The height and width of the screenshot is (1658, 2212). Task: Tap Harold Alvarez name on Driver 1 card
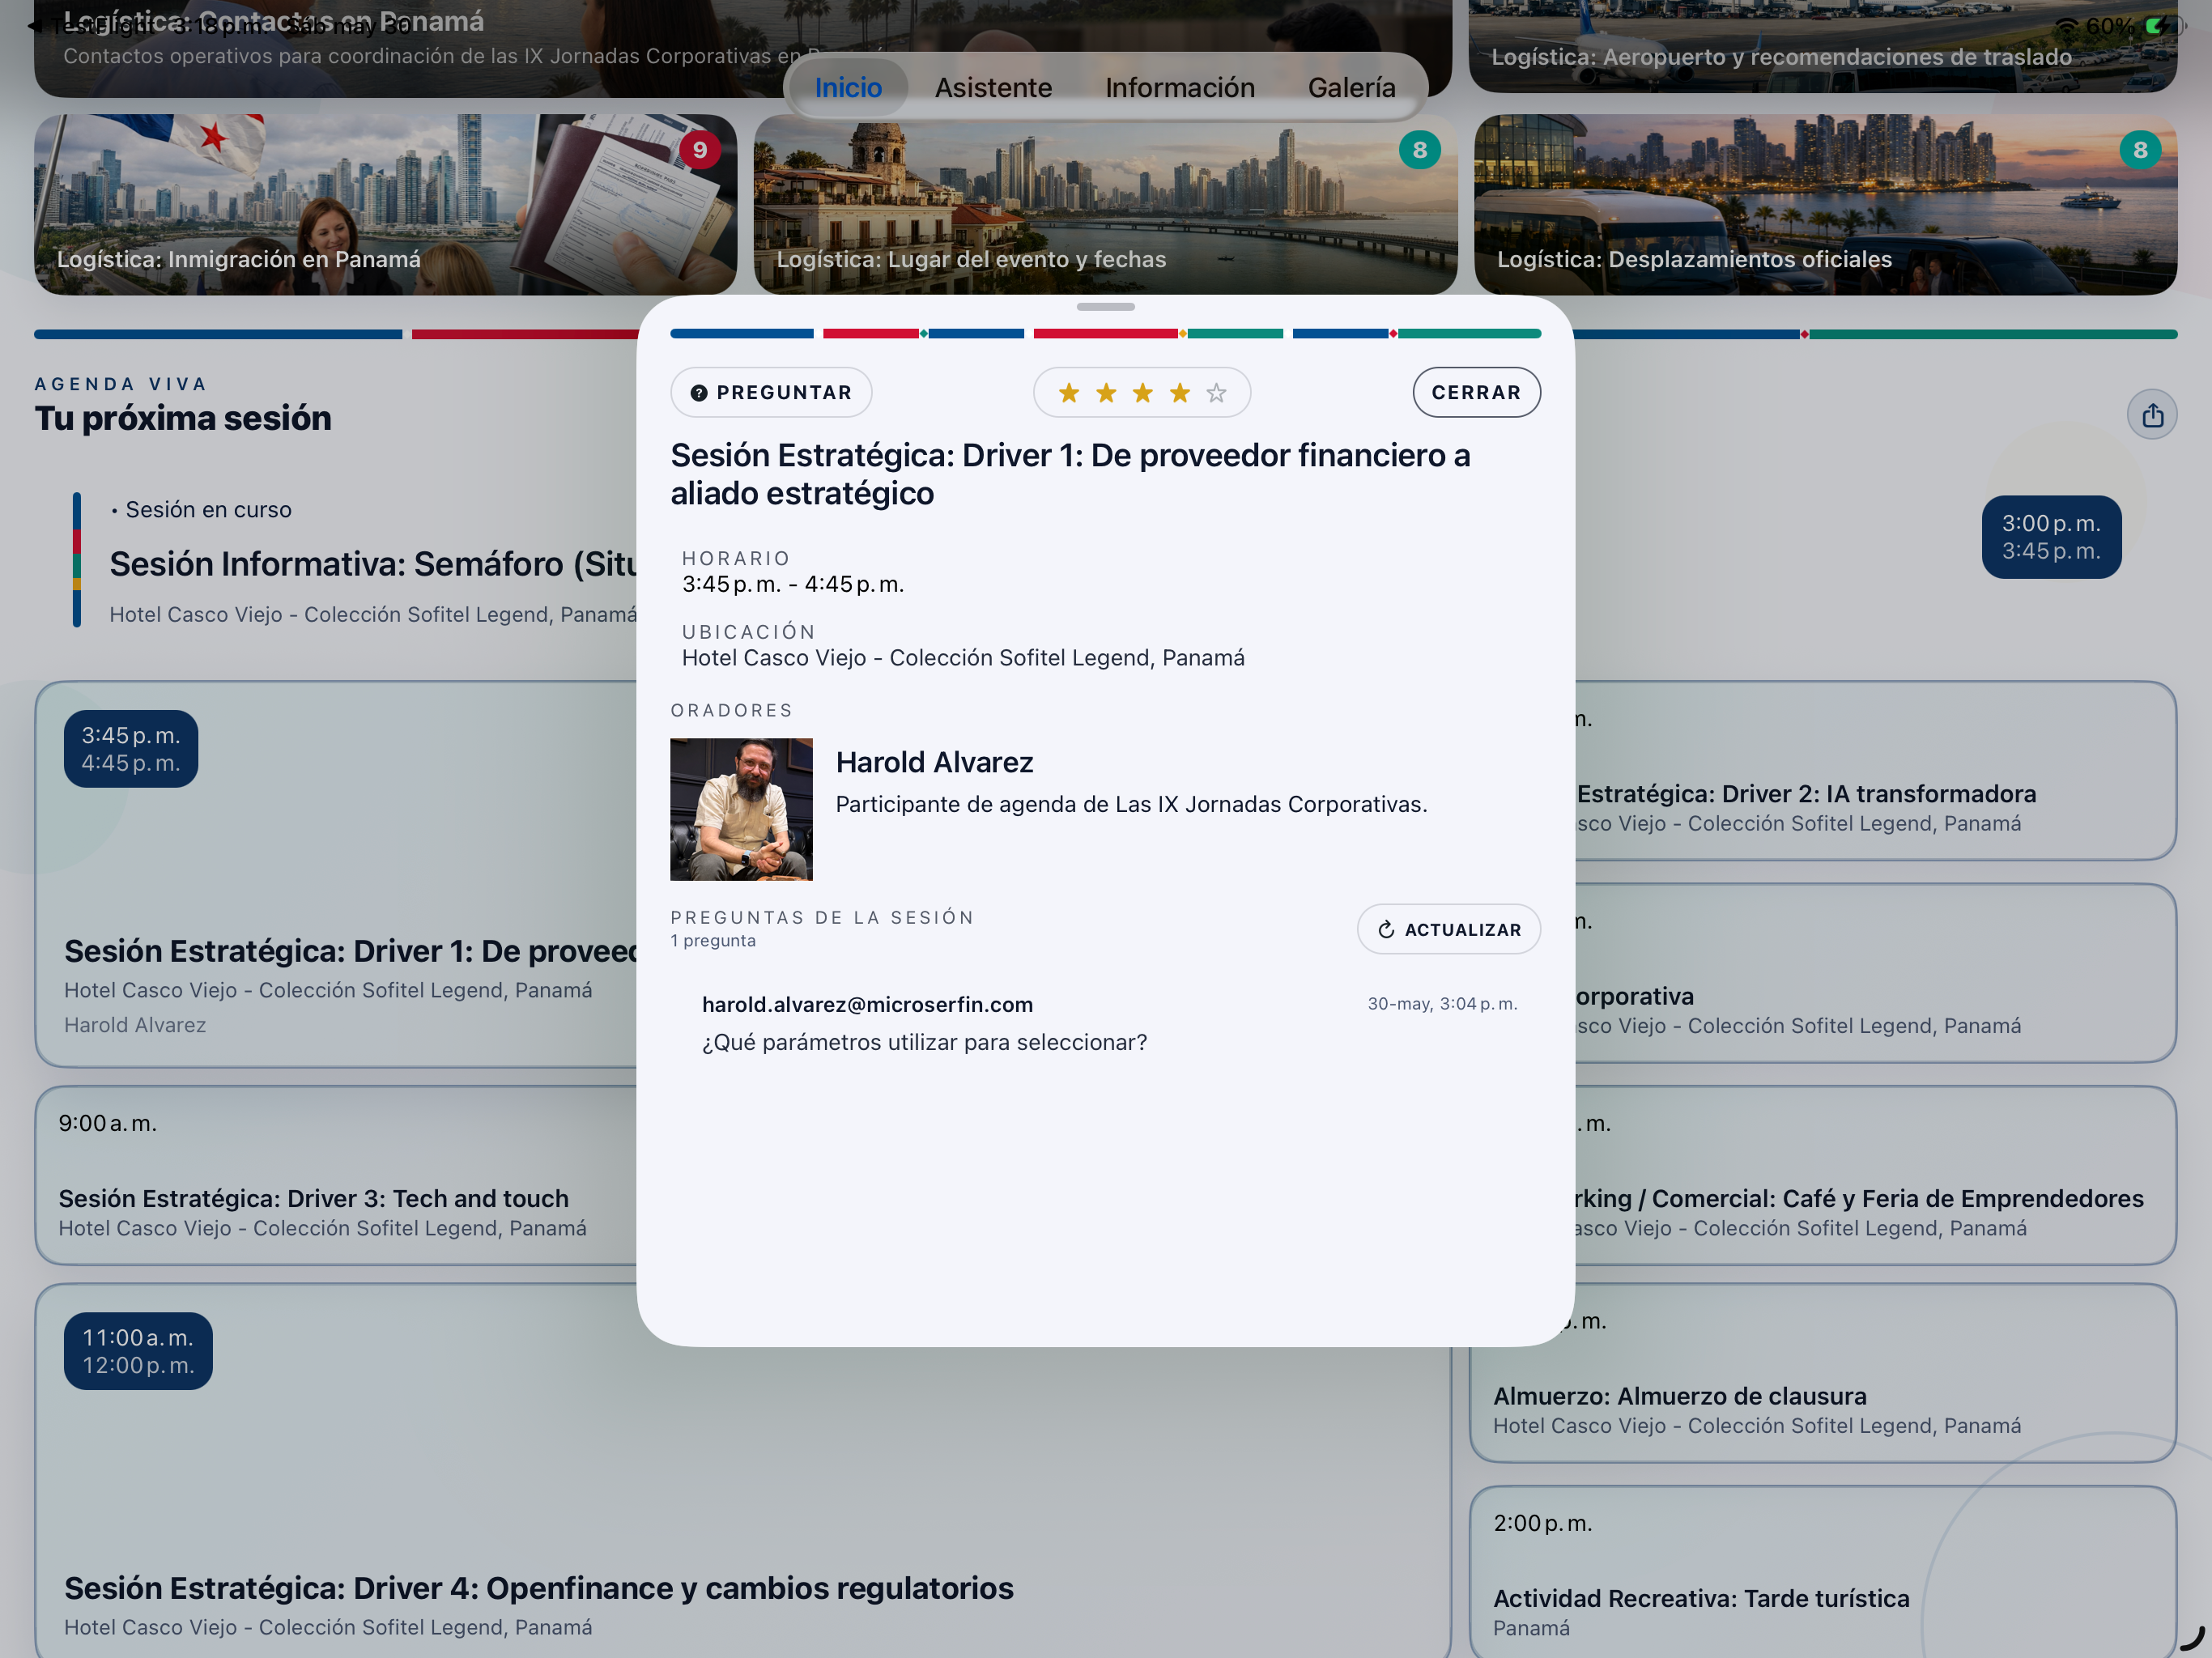pyautogui.click(x=135, y=1025)
